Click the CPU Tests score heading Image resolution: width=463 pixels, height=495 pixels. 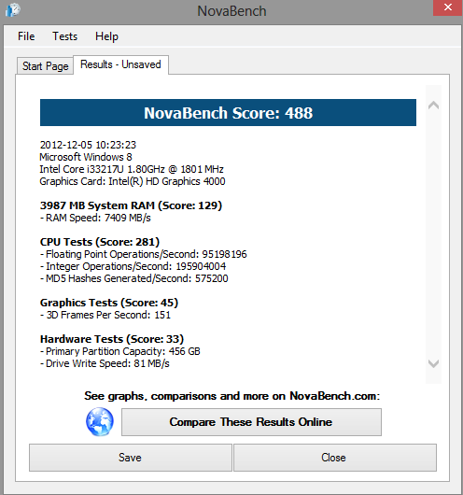click(100, 242)
